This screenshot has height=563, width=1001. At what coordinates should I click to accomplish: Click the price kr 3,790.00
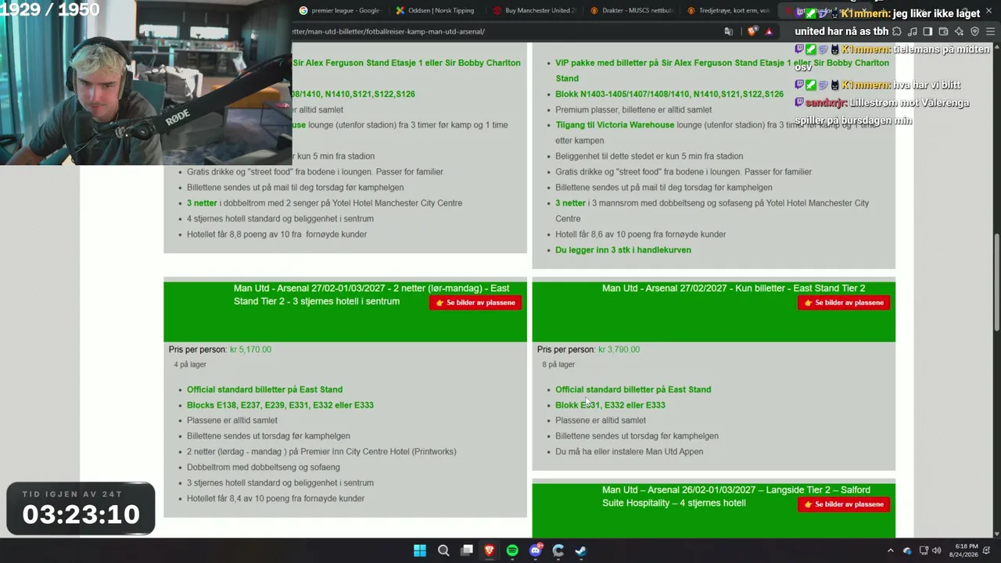pyautogui.click(x=619, y=350)
